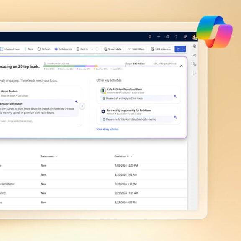Image resolution: width=241 pixels, height=241 pixels.
Task: Click Collaborate in the command bar
Action: pos(63,49)
